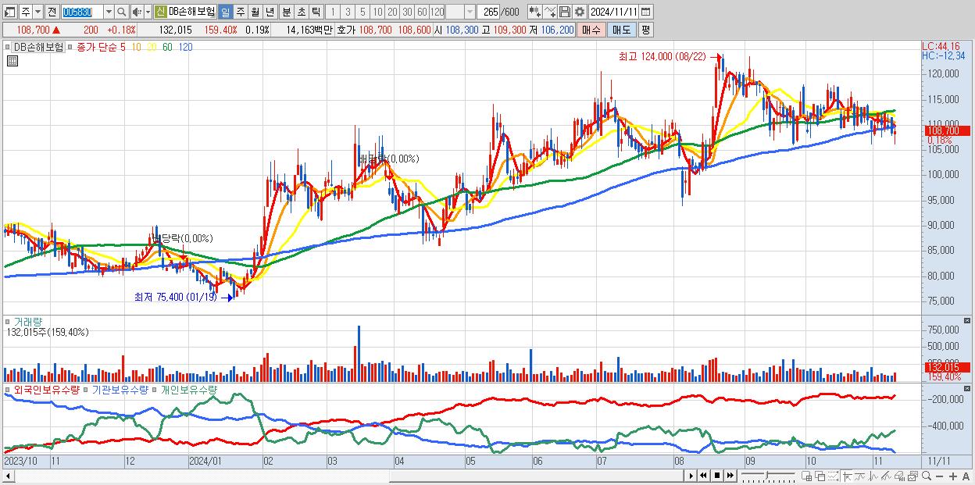Select the 초 second period toggle
This screenshot has width=975, height=485.
pos(301,12)
